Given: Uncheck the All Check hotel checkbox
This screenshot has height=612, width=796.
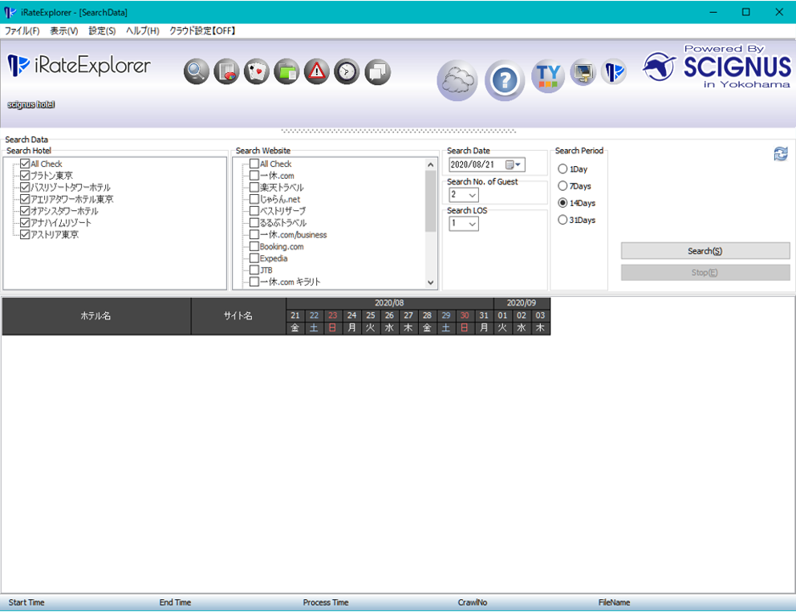Looking at the screenshot, I should click(x=25, y=164).
